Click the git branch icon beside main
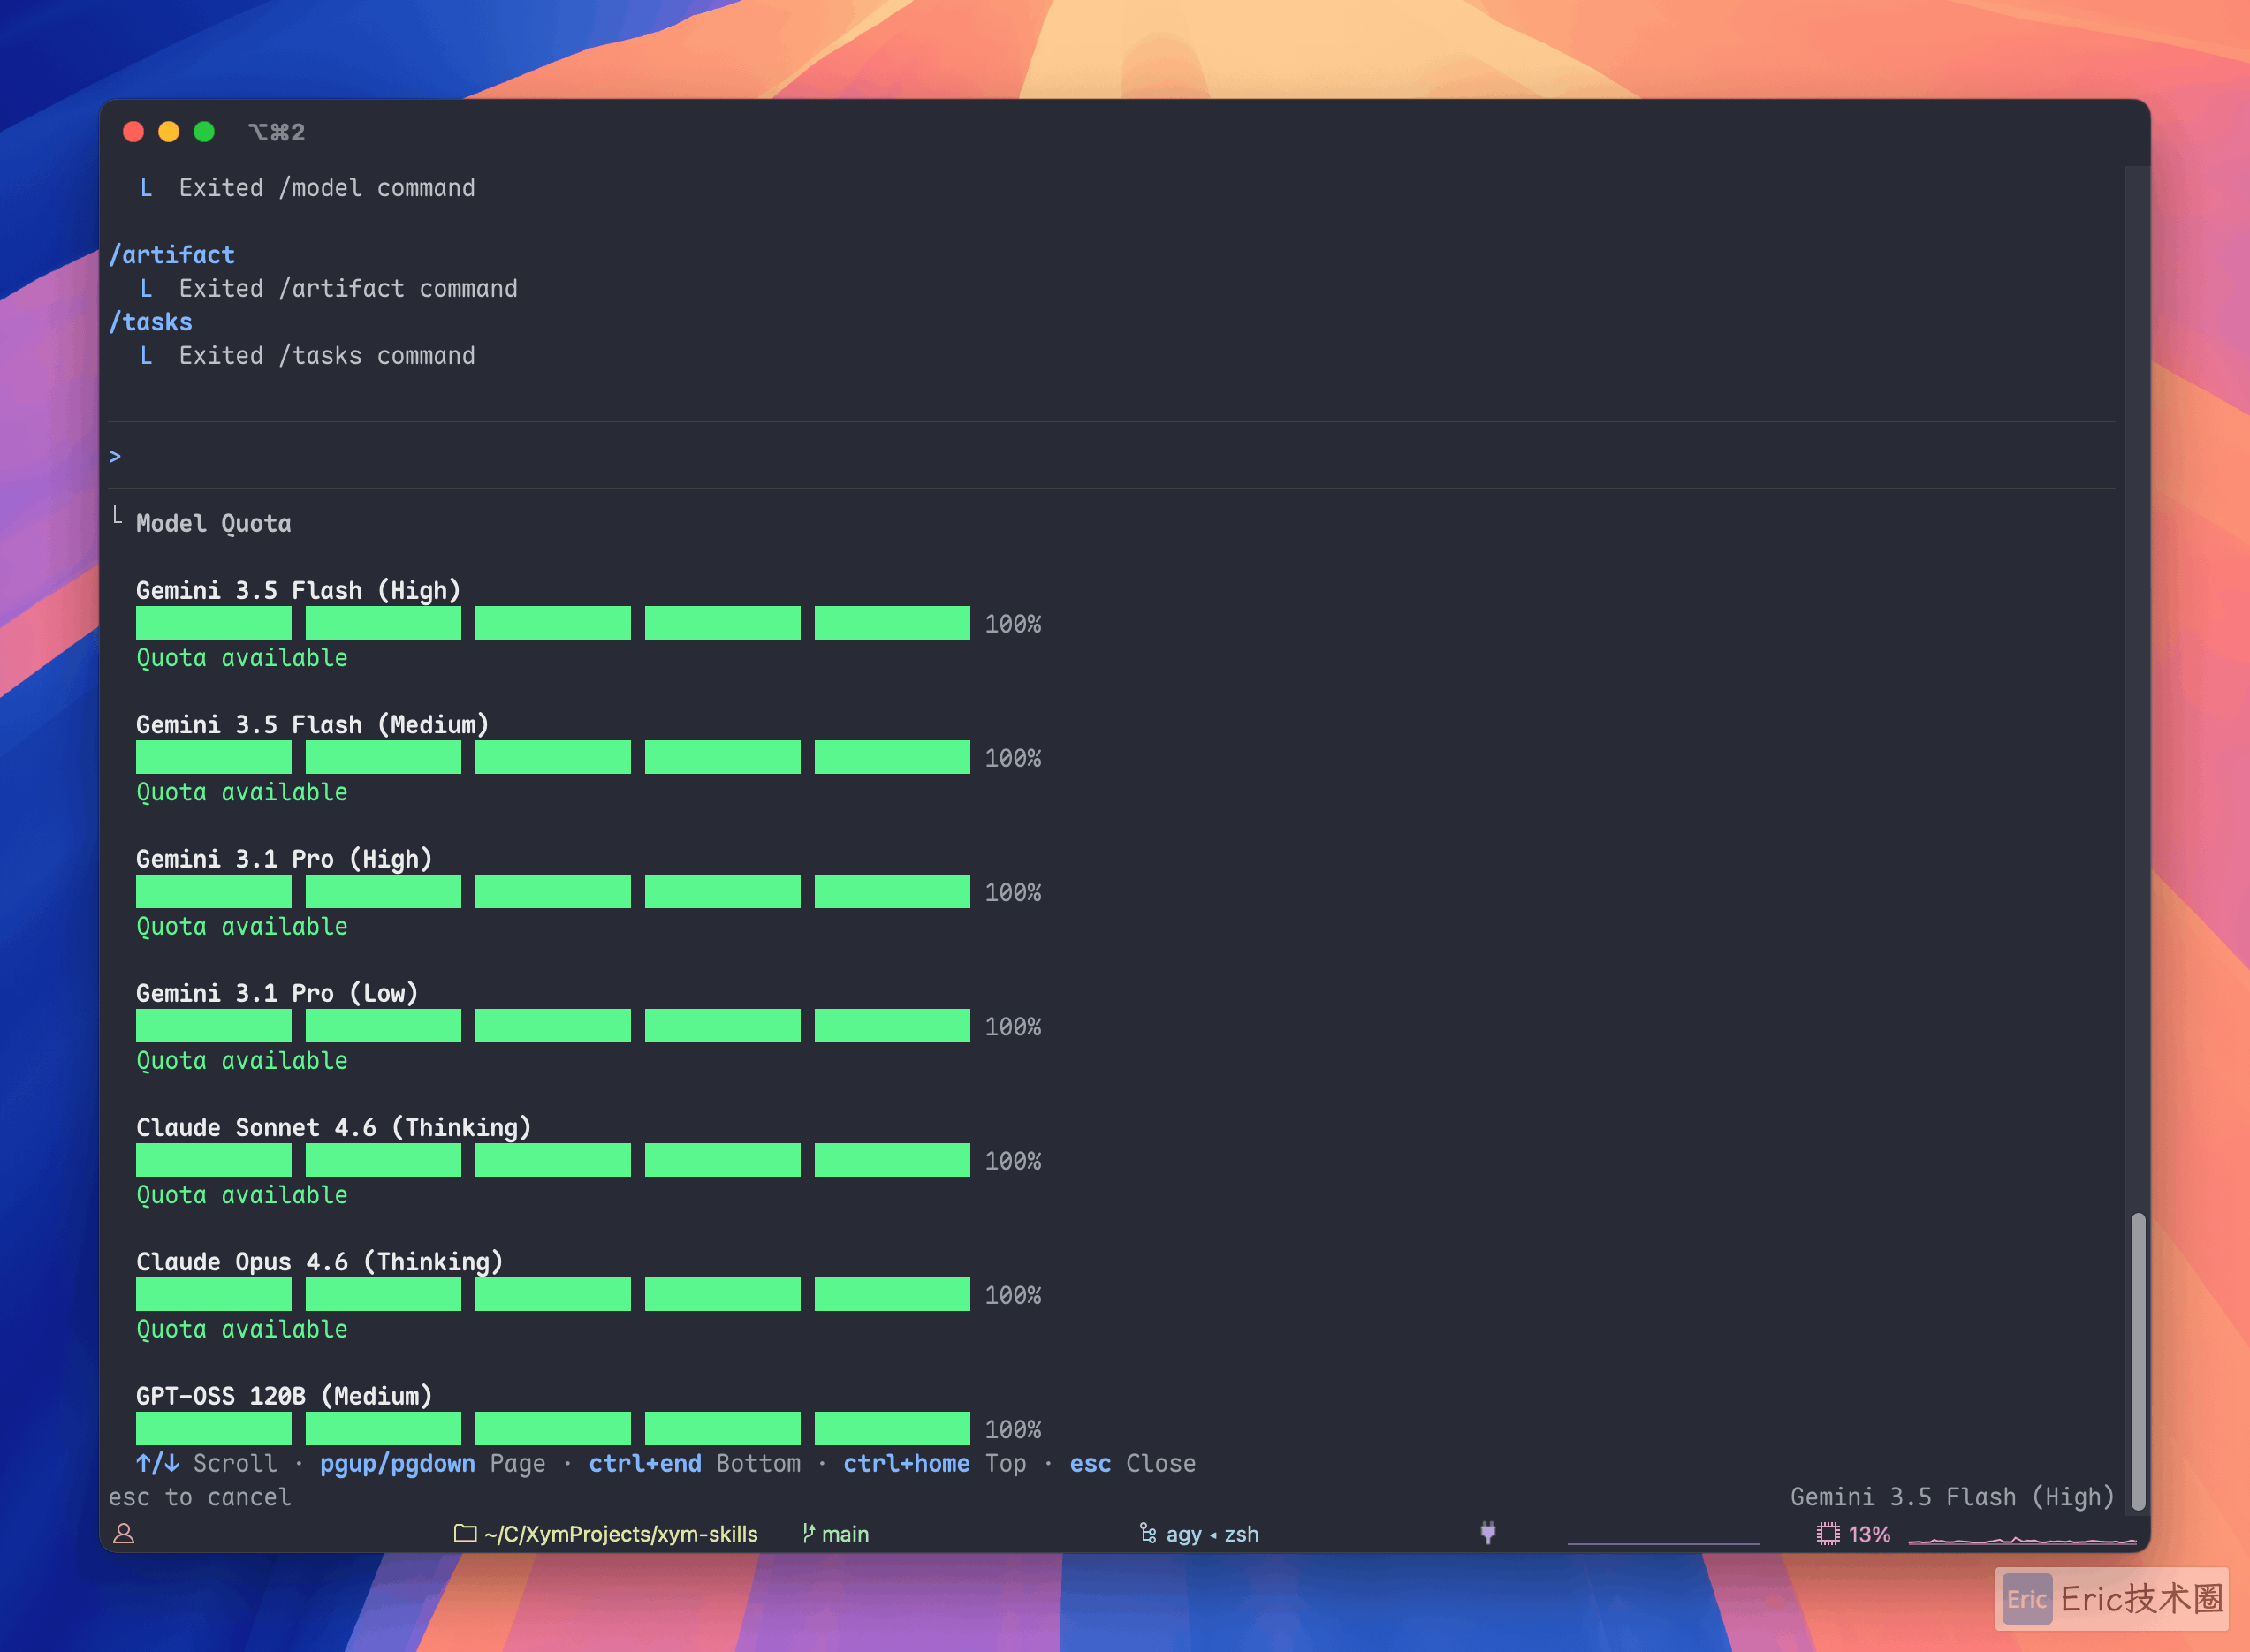Screen dimensions: 2250x1652 809,1533
